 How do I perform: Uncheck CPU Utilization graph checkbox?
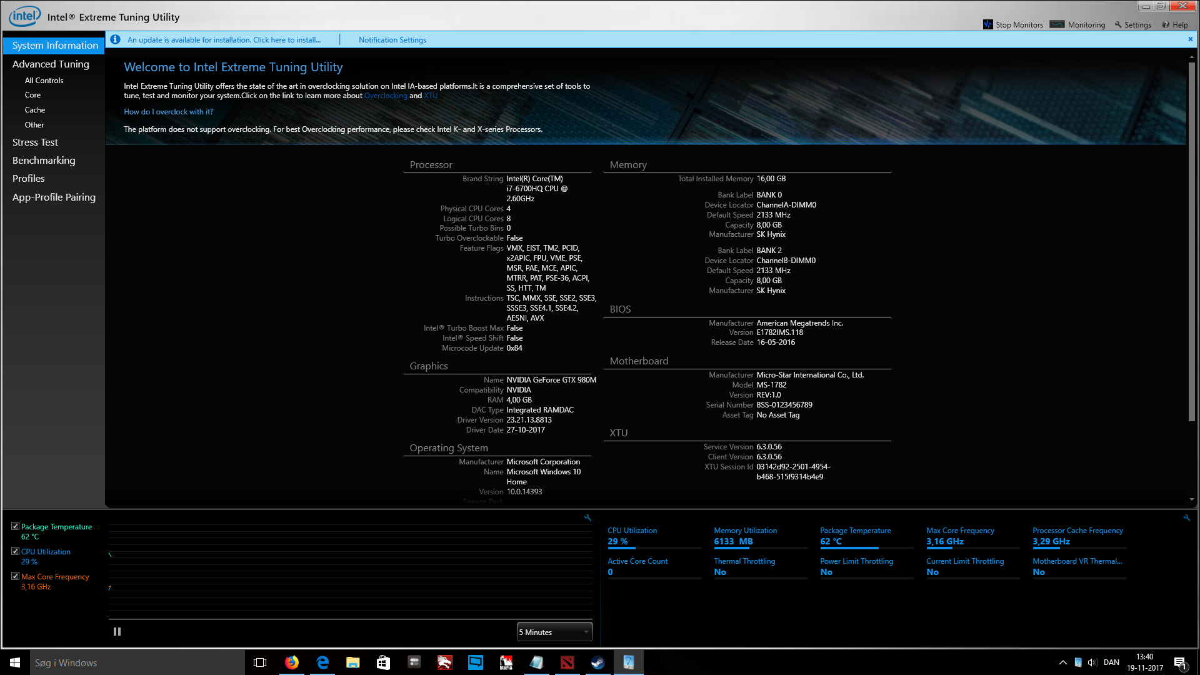15,551
